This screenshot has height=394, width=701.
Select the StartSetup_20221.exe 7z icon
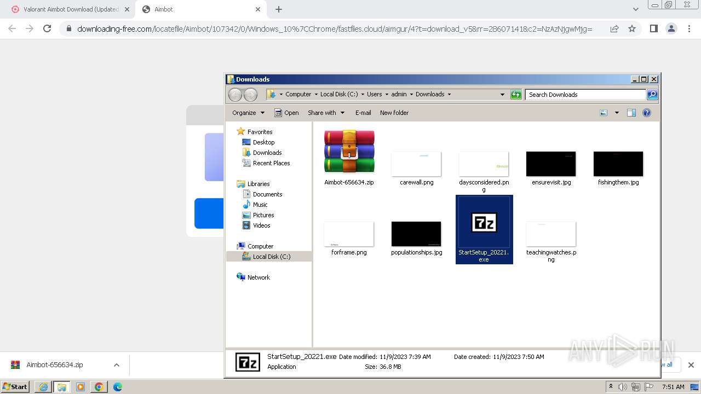(484, 222)
